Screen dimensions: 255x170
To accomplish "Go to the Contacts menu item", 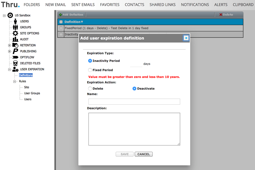I will 134,5.
